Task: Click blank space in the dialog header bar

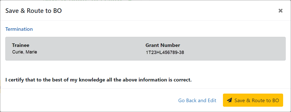Action: (167, 11)
